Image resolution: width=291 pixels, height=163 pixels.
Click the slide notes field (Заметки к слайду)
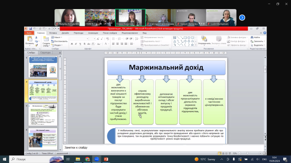(163, 148)
